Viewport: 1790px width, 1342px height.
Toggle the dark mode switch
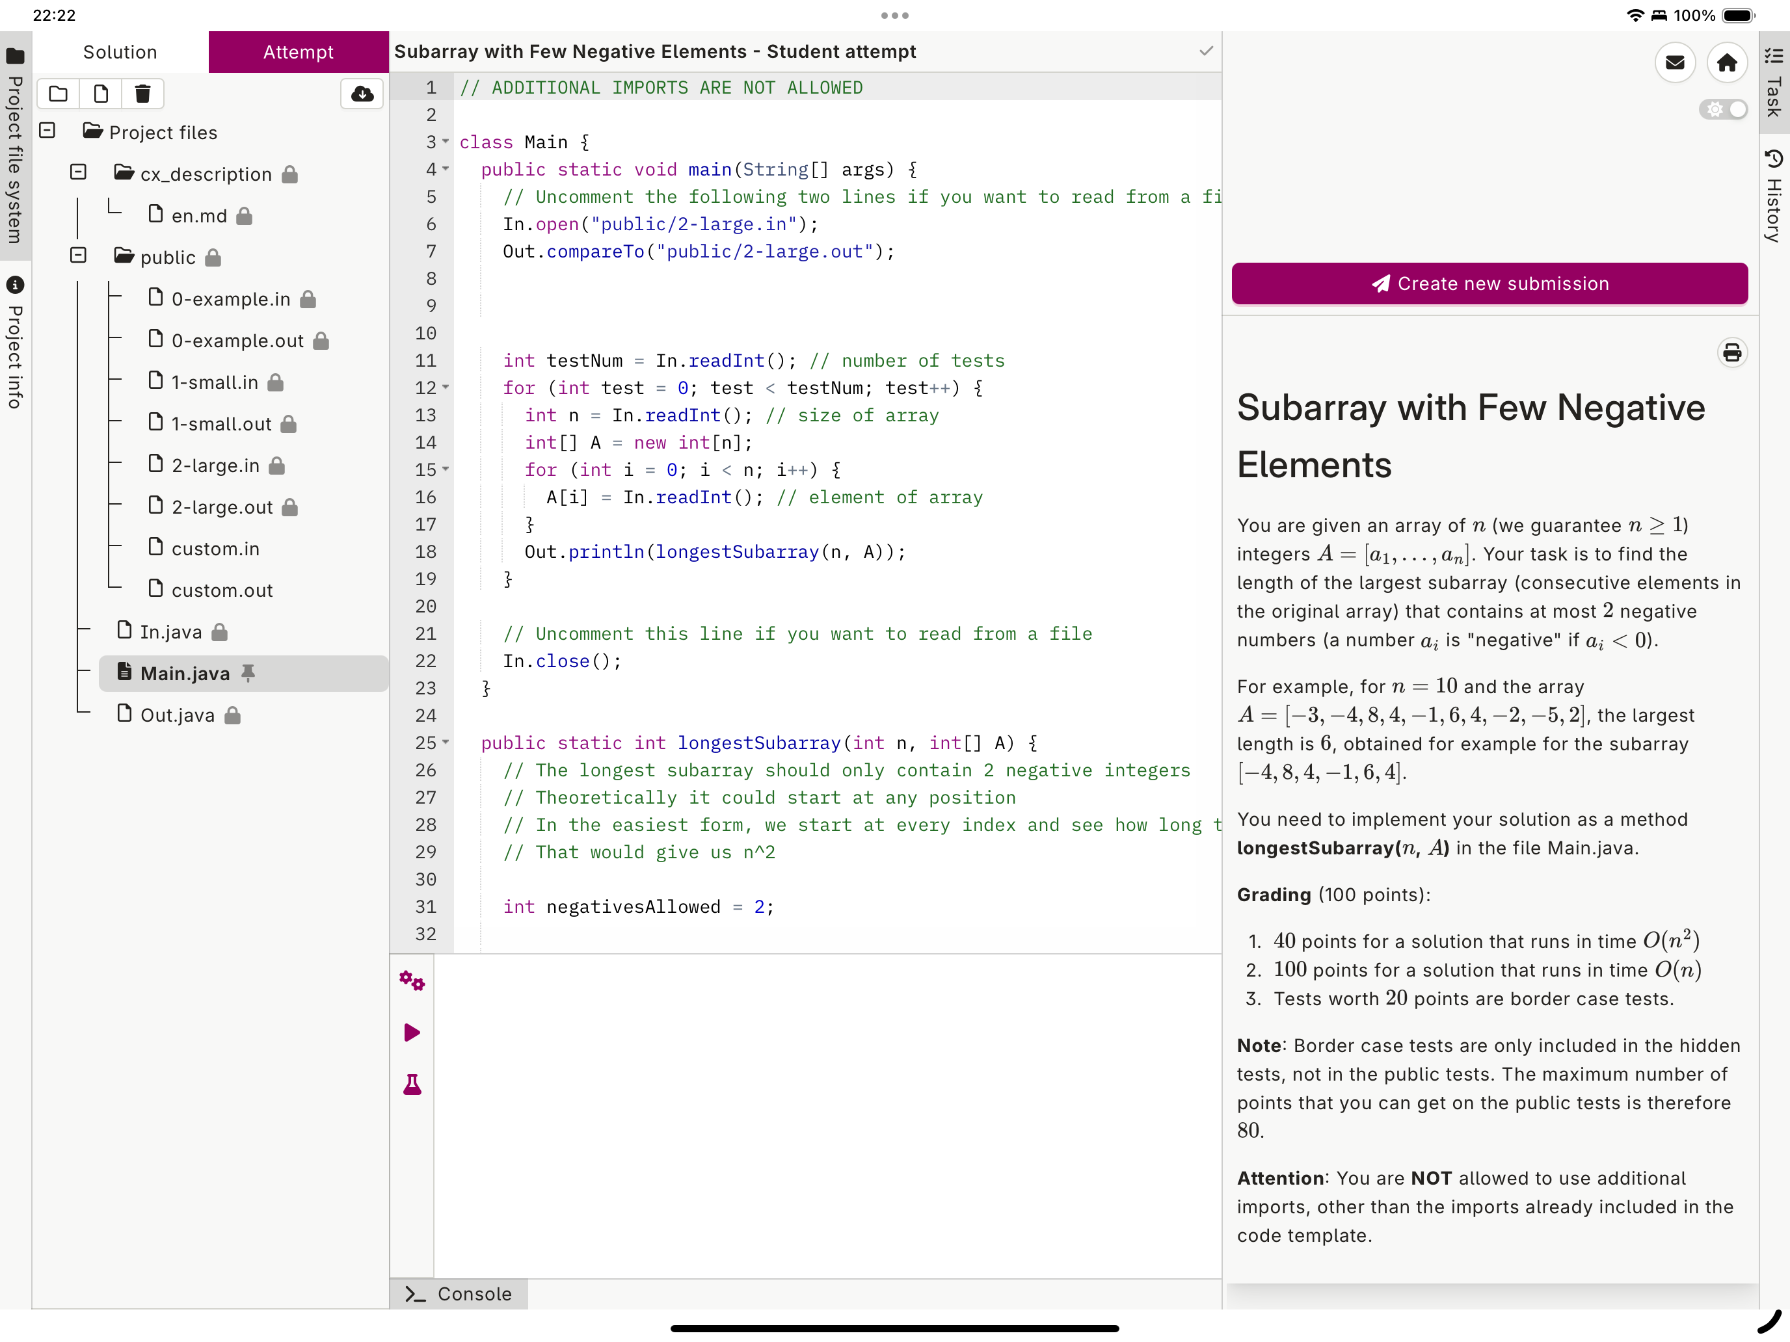1723,109
